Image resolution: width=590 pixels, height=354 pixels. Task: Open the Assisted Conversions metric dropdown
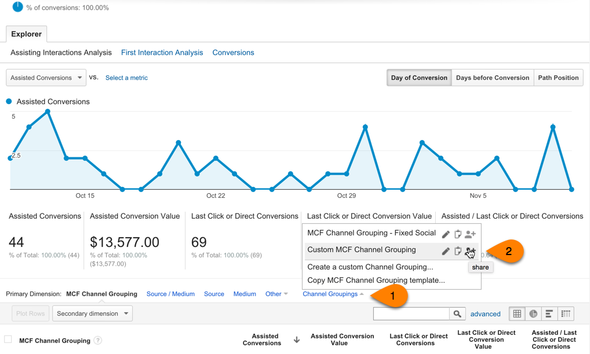tap(46, 78)
